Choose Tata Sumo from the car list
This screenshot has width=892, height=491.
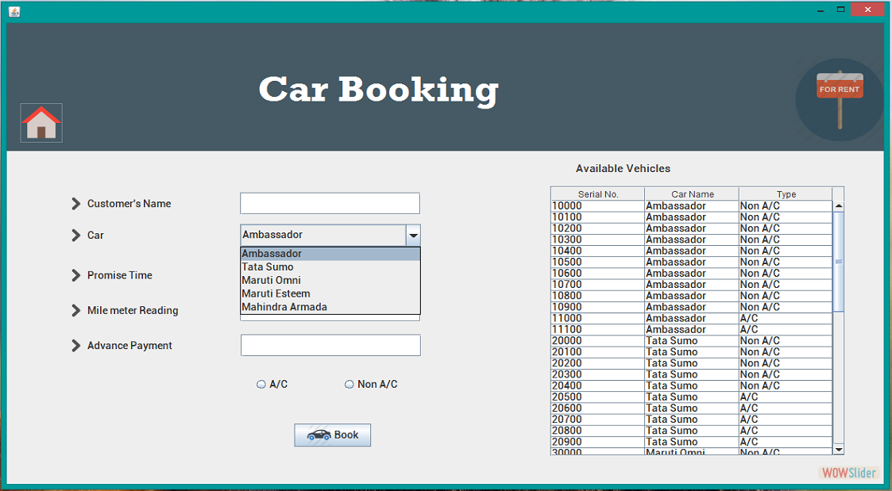330,267
